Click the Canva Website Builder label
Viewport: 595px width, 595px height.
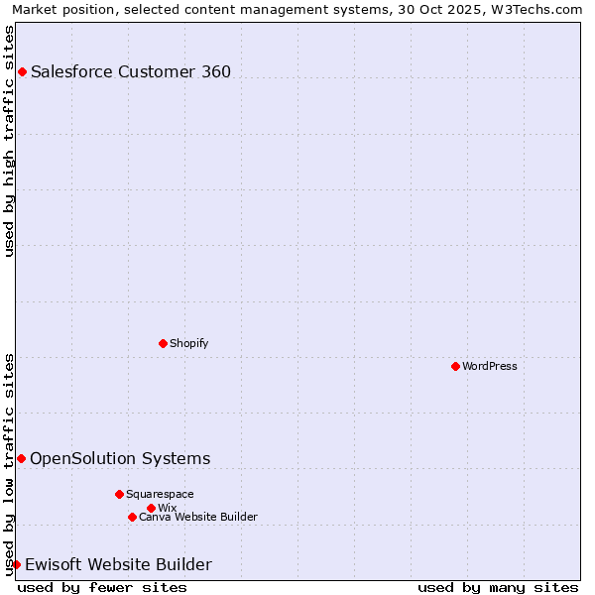click(x=198, y=517)
